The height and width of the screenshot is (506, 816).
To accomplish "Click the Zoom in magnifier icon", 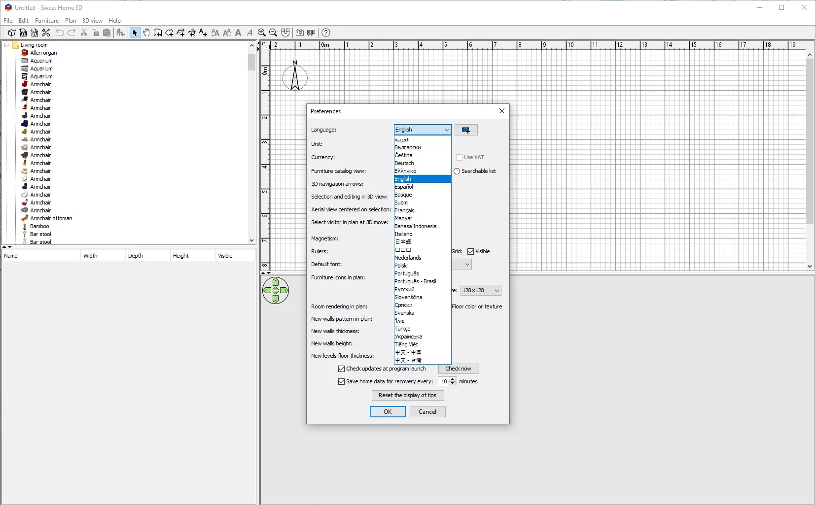I will pyautogui.click(x=262, y=33).
